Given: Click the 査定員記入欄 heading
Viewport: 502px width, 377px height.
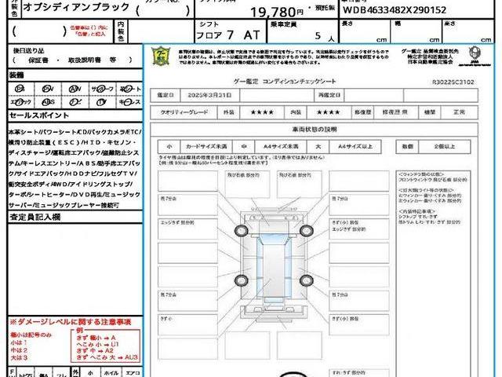Looking at the screenshot, I should click(x=35, y=217).
